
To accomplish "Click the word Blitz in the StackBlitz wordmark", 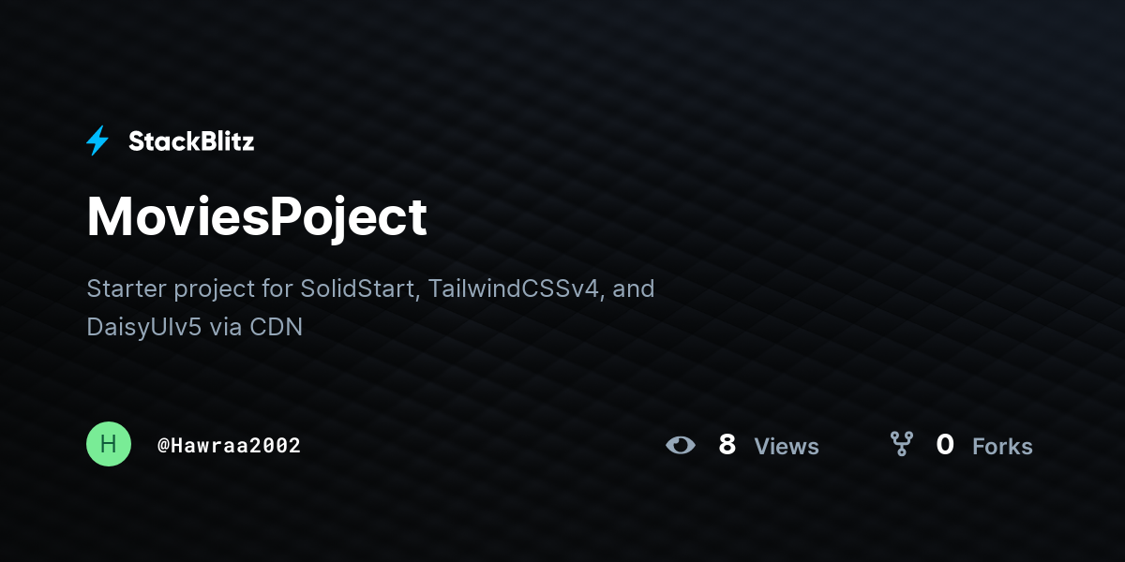I will click(x=223, y=141).
